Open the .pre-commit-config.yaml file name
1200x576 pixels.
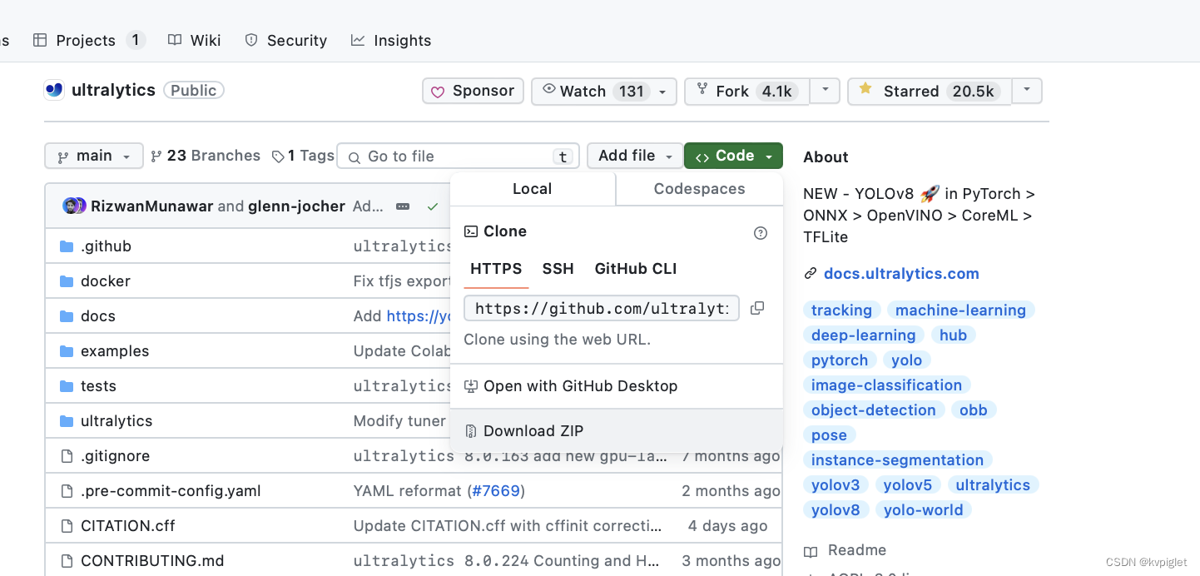[x=171, y=491]
